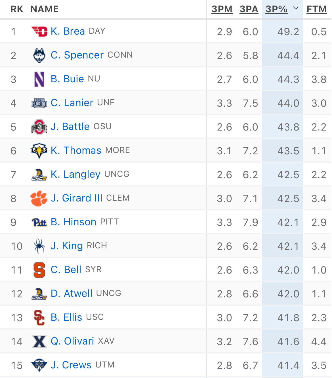Click the Richmond Spiders logo
Screen dimensions: 332x378
pyautogui.click(x=39, y=246)
